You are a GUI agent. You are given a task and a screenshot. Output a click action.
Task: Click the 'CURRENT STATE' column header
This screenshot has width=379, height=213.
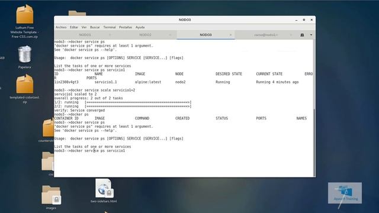tap(269, 74)
